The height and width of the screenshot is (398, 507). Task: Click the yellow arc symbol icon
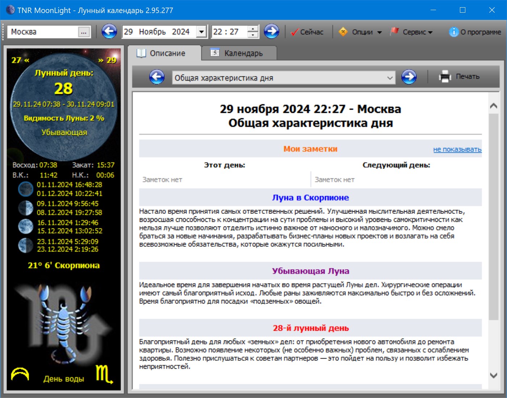pyautogui.click(x=20, y=374)
